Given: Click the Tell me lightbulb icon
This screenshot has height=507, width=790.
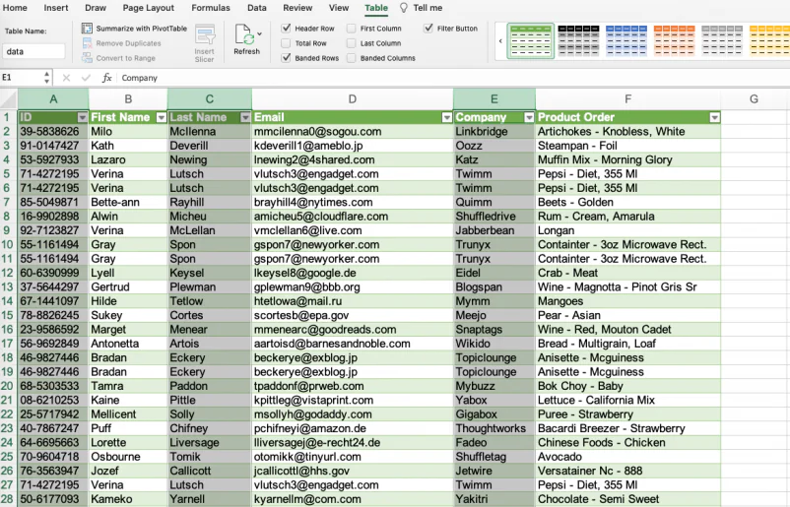Looking at the screenshot, I should pos(404,8).
